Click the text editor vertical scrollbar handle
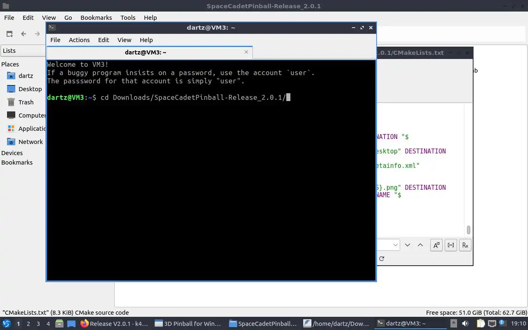This screenshot has height=330, width=528. pyautogui.click(x=469, y=230)
